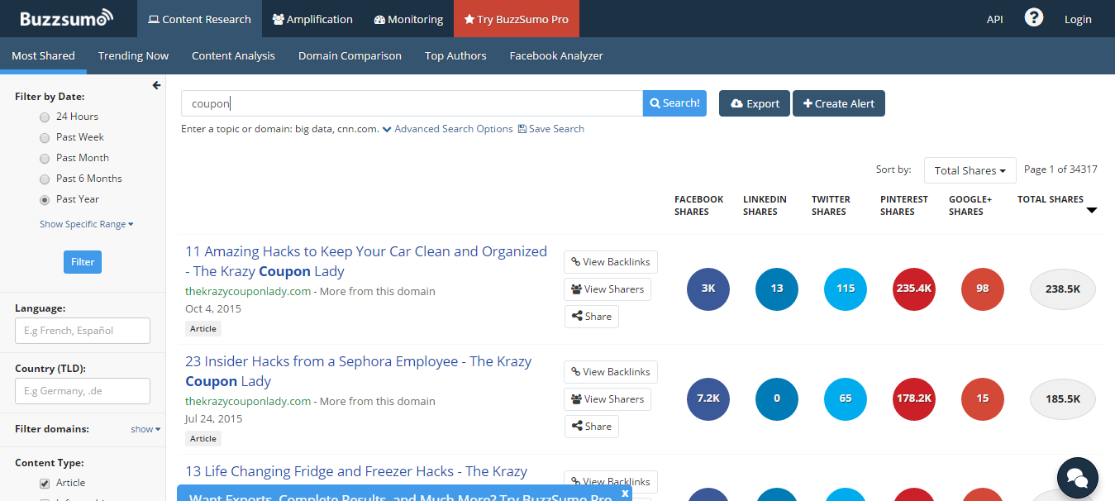This screenshot has width=1115, height=501.
Task: Select the Past Year date filter
Action: 45,200
